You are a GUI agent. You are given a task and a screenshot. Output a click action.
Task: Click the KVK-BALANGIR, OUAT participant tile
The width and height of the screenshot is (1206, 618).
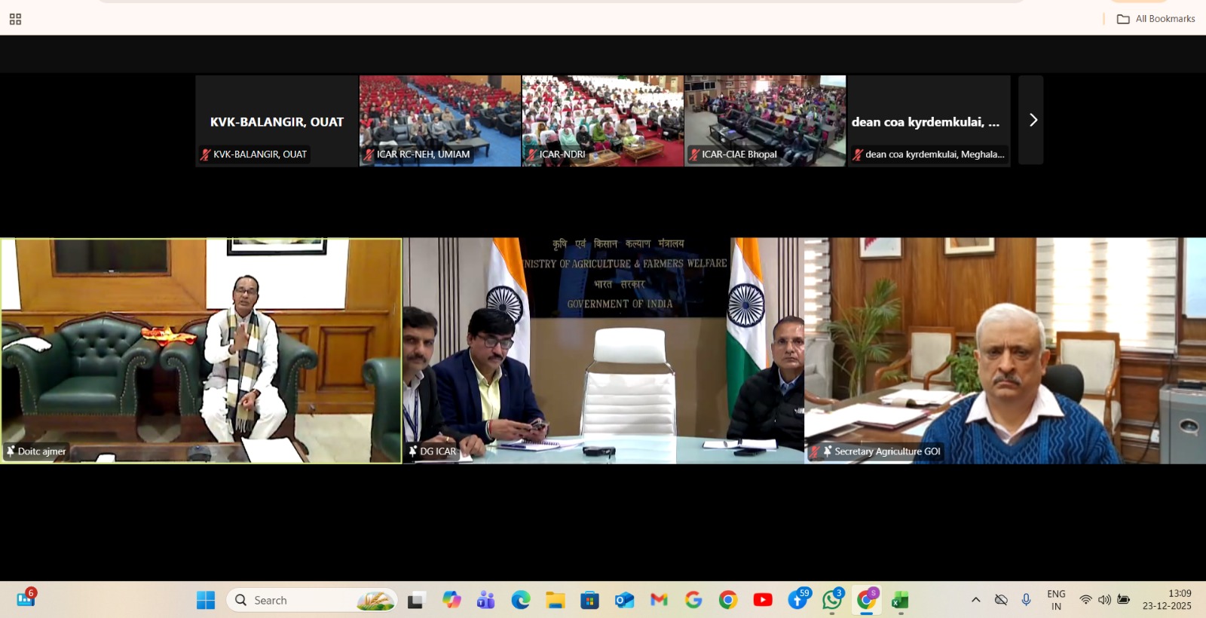[277, 121]
